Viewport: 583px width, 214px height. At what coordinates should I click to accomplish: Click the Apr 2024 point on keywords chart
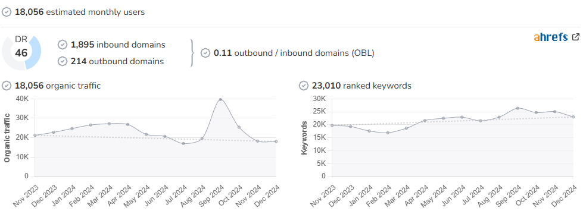[x=425, y=121]
